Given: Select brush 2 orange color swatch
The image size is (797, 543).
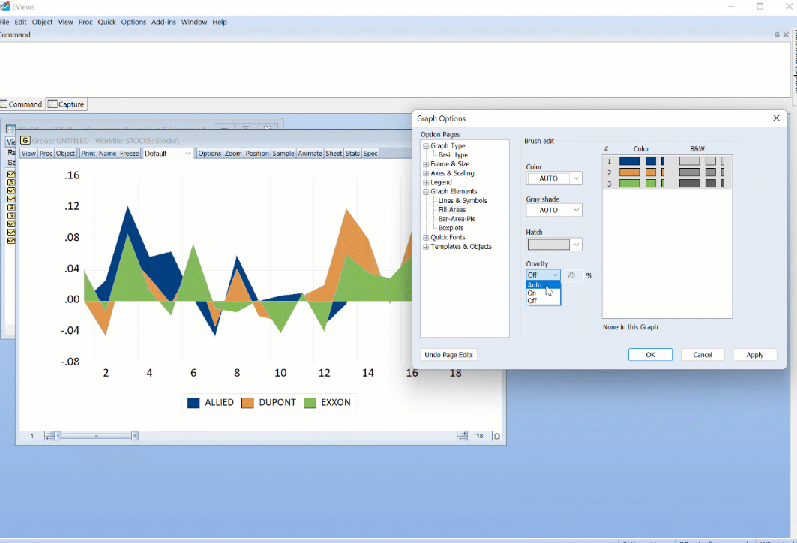Looking at the screenshot, I should pos(629,172).
